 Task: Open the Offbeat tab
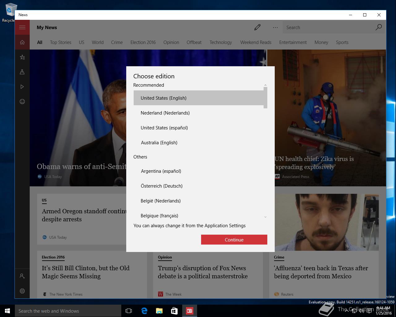coord(194,42)
